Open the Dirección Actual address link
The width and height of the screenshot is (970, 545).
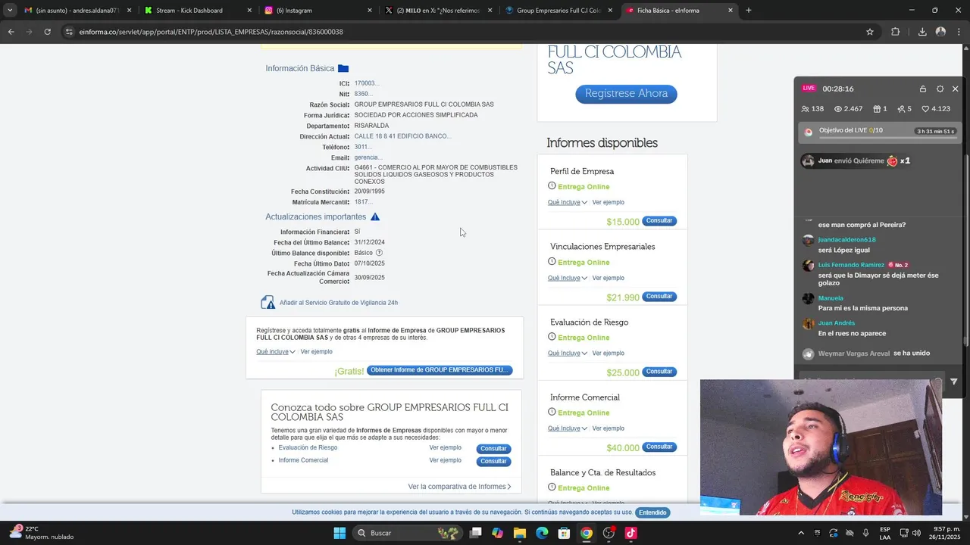[402, 136]
